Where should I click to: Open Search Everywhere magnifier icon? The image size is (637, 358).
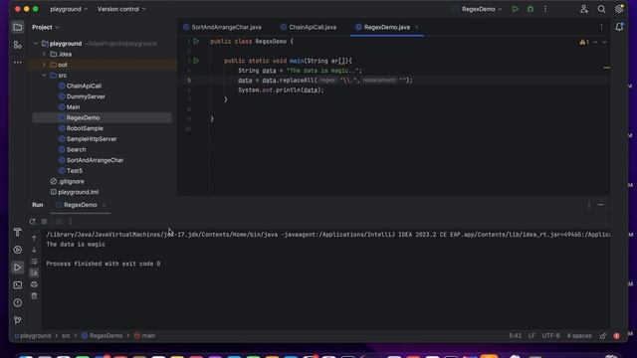601,9
